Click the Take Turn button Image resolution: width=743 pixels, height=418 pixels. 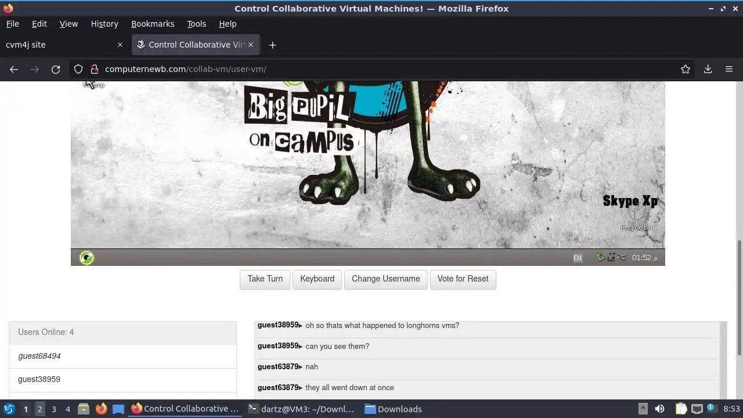click(x=265, y=279)
